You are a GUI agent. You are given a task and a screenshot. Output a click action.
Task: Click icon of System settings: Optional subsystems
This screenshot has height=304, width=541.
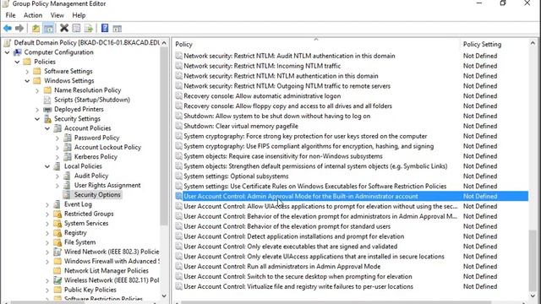tap(178, 176)
